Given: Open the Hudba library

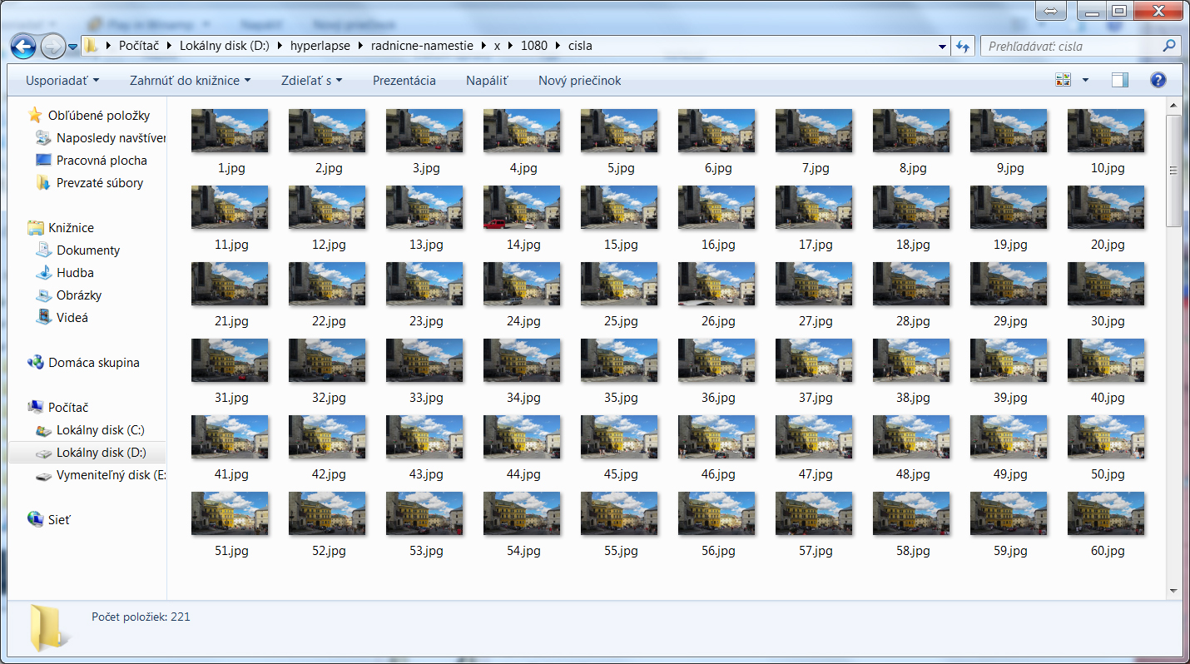Looking at the screenshot, I should [65, 273].
